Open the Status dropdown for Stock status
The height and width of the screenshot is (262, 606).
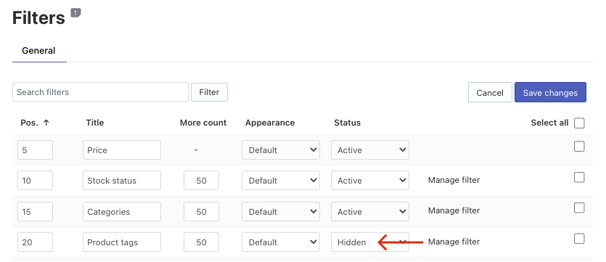[370, 181]
